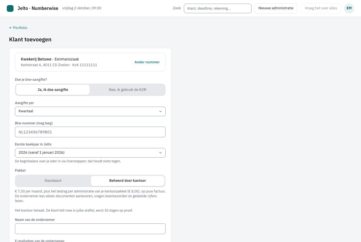Viewport: 361px width, 242px height.
Task: Click the 'Nieuwe administratie' button
Action: click(x=276, y=8)
